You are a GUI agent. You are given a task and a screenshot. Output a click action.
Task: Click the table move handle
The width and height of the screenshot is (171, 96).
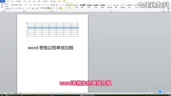click(26, 22)
